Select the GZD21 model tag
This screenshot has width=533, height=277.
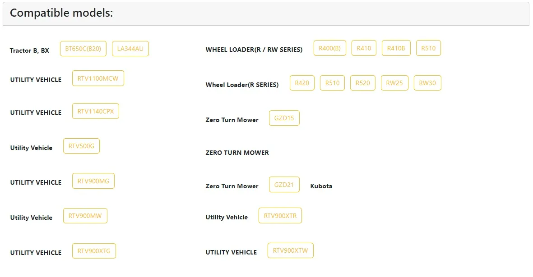coord(284,184)
